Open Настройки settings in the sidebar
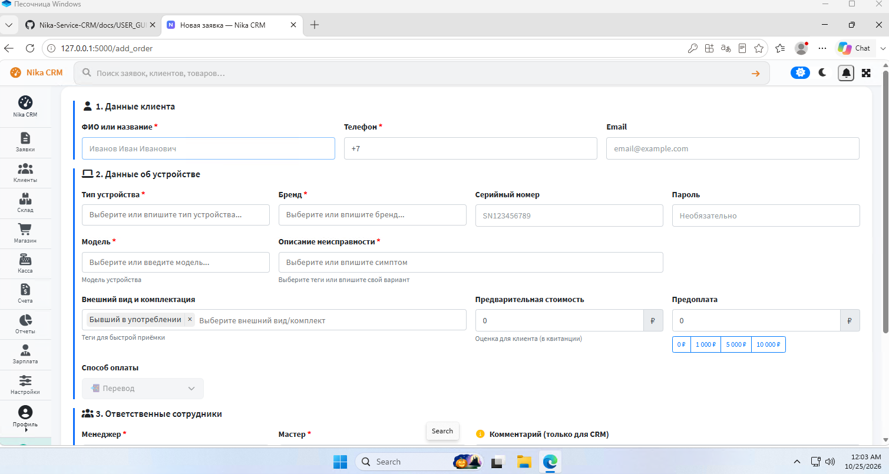Viewport: 889px width, 474px height. pos(25,384)
